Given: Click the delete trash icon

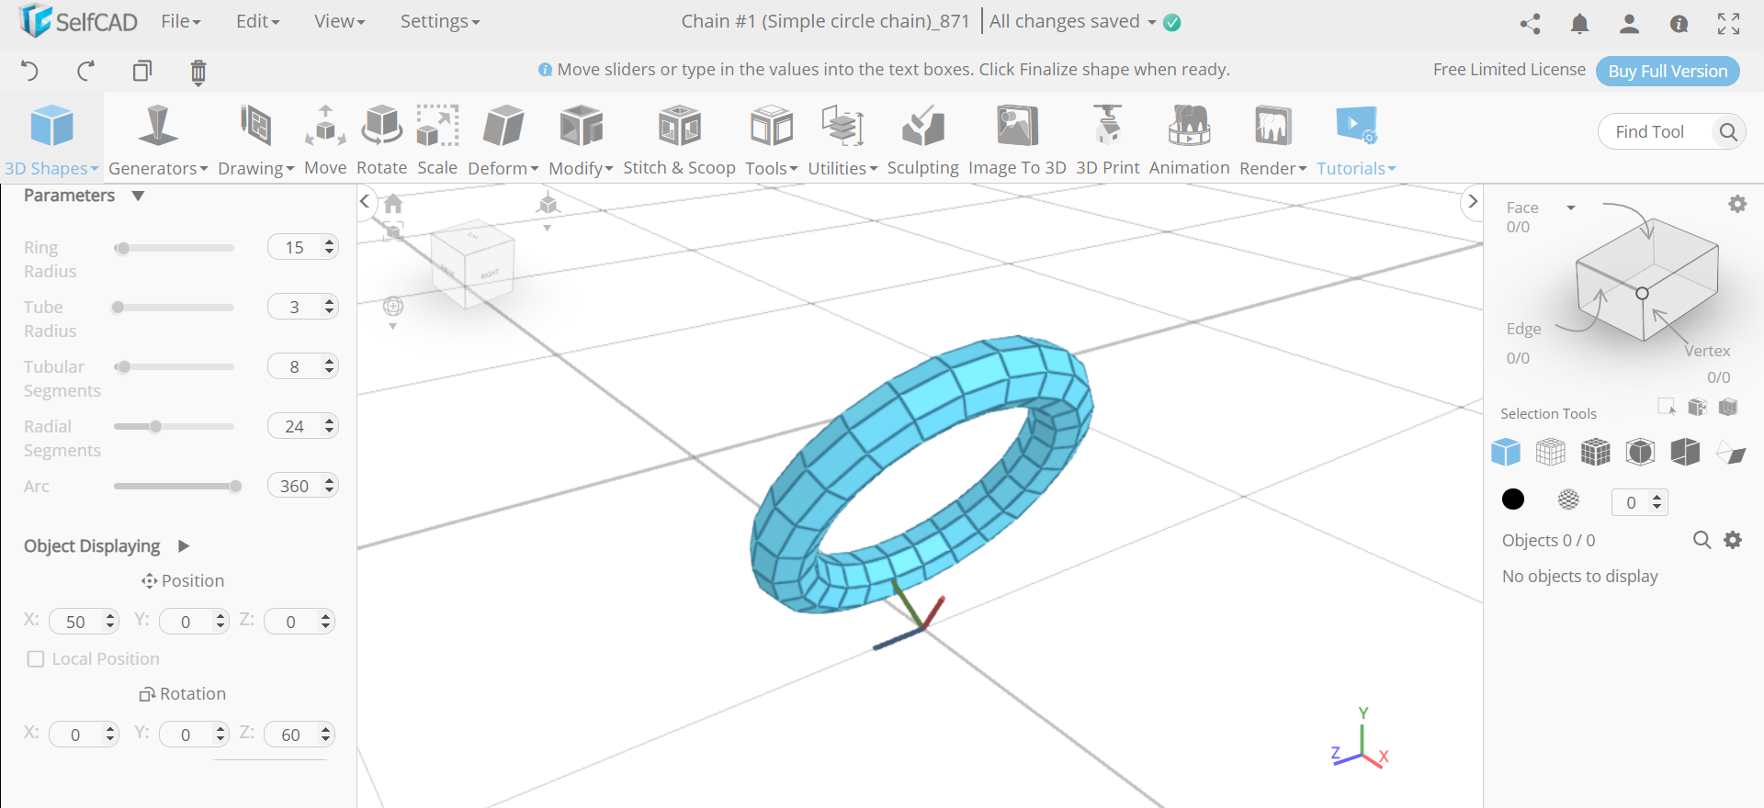Looking at the screenshot, I should [x=198, y=72].
